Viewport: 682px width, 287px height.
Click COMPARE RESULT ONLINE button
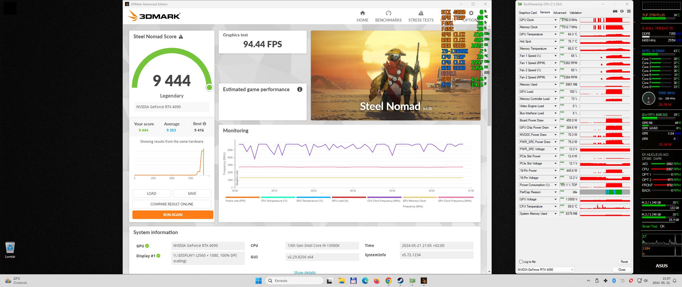(172, 204)
